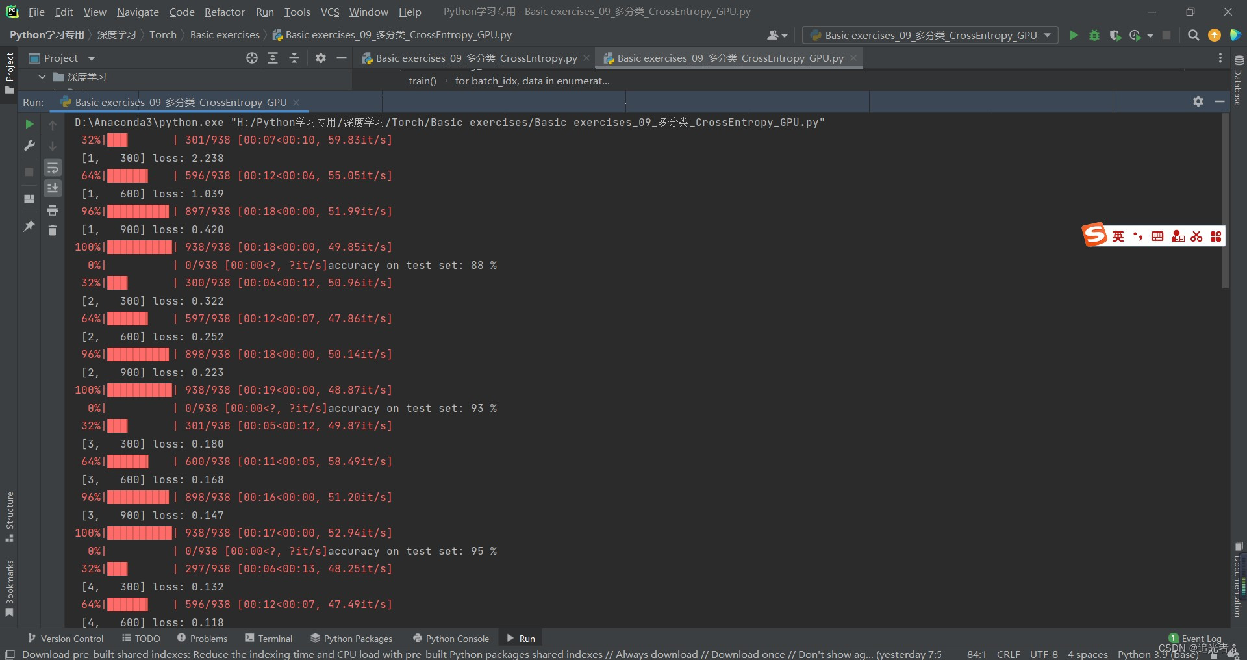Screen dimensions: 1247x660
Task: Click train() breadcrumb in editor
Action: [x=422, y=81]
